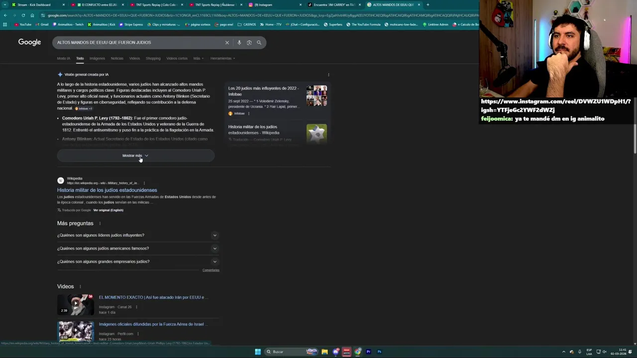Open the browser home button

pos(32,15)
